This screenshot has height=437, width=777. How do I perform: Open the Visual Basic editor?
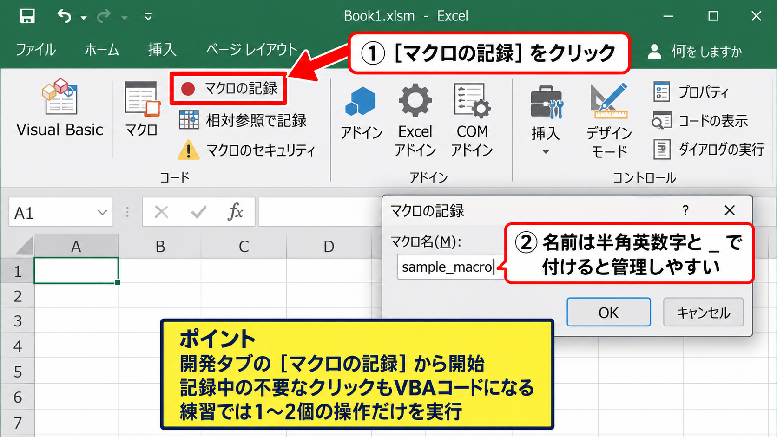[x=59, y=108]
